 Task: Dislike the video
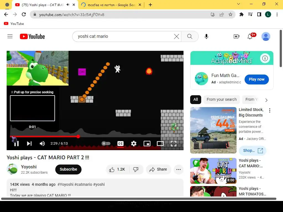click(x=136, y=169)
